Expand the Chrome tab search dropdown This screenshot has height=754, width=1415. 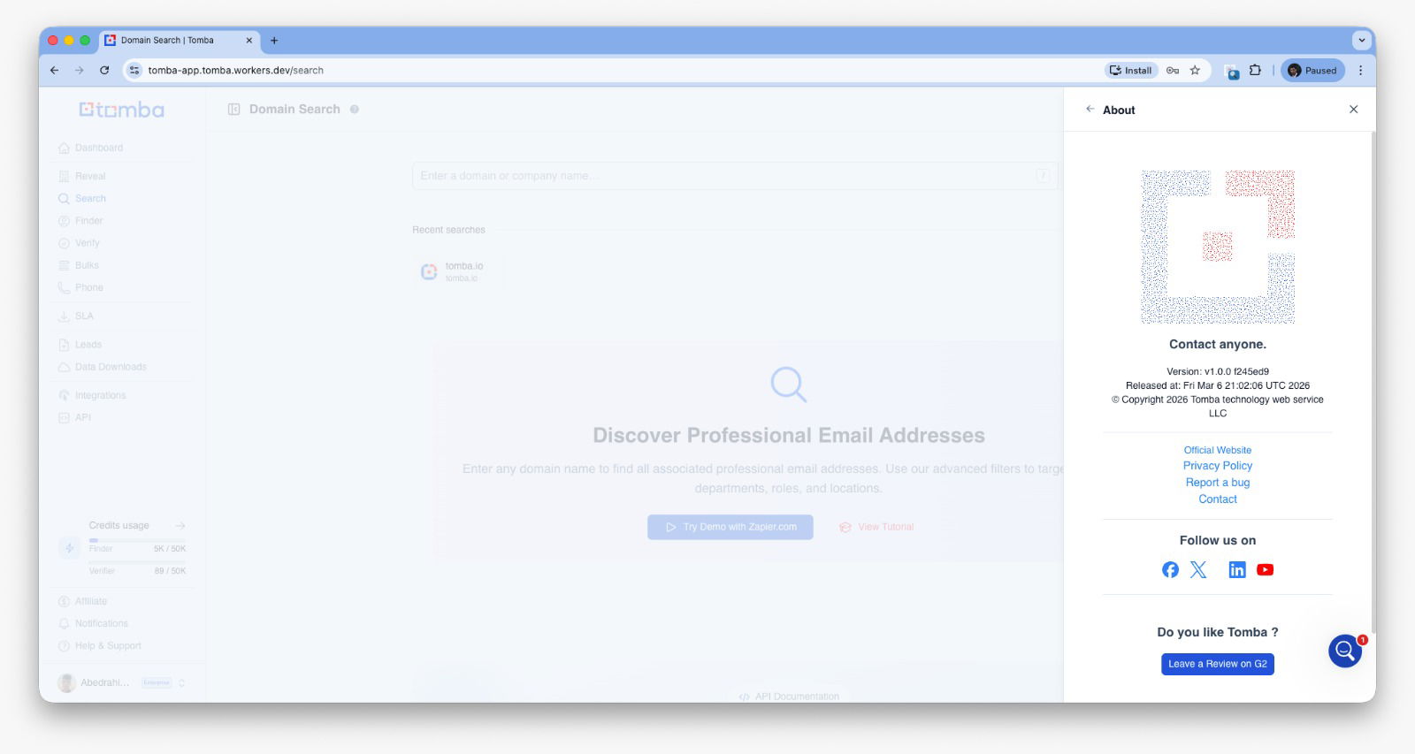coord(1361,41)
